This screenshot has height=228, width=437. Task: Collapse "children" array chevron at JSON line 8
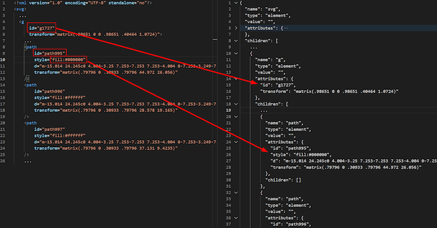coord(236,41)
